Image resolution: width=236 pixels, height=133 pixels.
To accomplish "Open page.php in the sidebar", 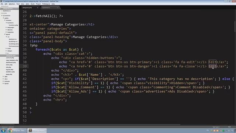I will pos(9,74).
